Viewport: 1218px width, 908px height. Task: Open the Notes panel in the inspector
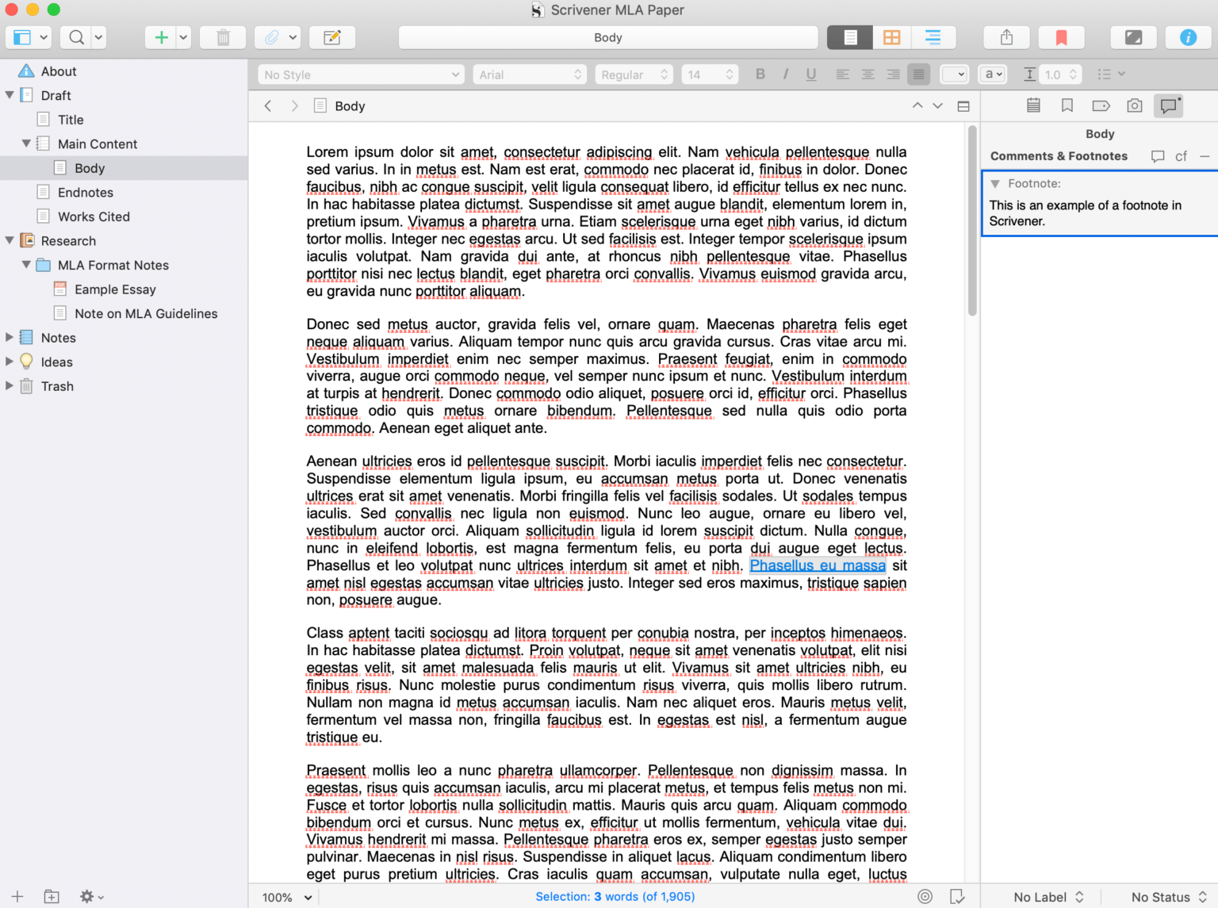click(1033, 105)
